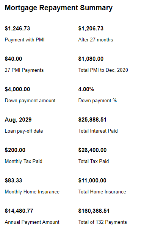Click the 27 PMI Payments label
The width and height of the screenshot is (144, 236).
[24, 70]
